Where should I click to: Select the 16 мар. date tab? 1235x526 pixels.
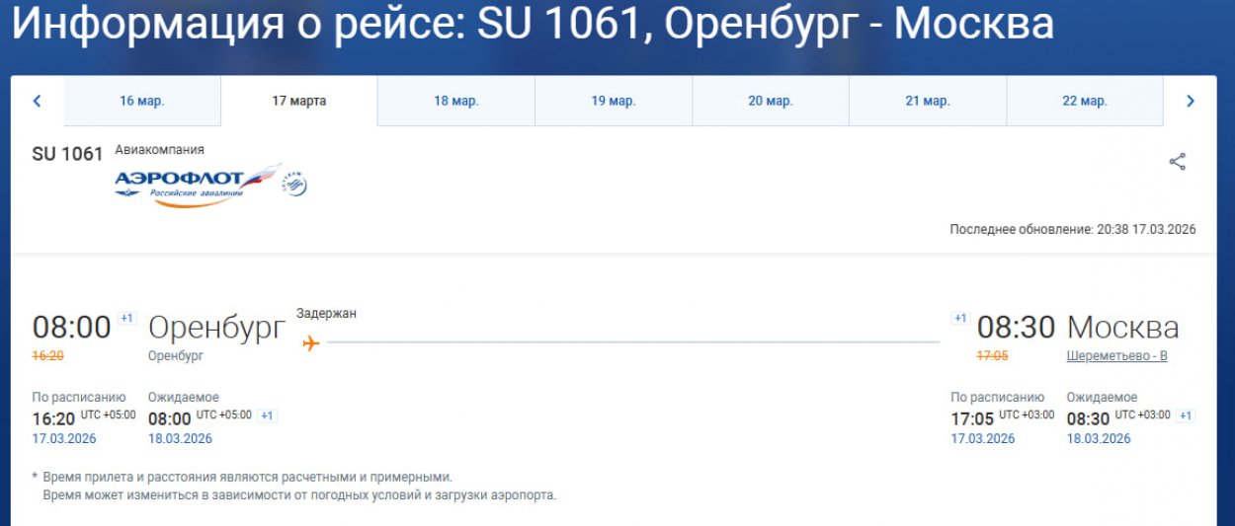142,101
